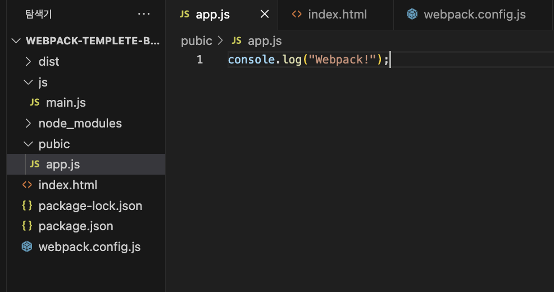Click the WEBPACK-TEMPLETE-B project header label
The width and height of the screenshot is (554, 292).
tap(93, 40)
